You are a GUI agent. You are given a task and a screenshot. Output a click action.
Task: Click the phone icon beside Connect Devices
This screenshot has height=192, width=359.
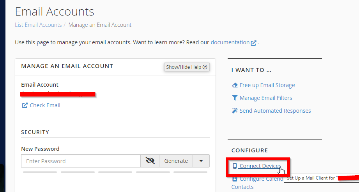coord(235,166)
